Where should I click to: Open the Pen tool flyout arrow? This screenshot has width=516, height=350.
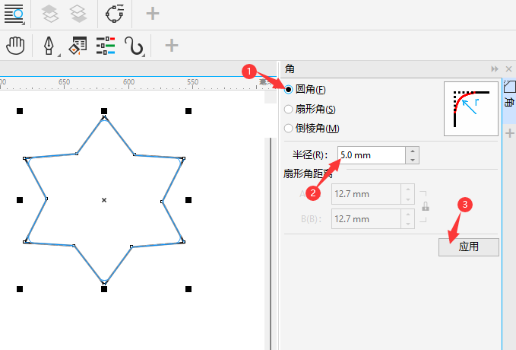[x=59, y=55]
